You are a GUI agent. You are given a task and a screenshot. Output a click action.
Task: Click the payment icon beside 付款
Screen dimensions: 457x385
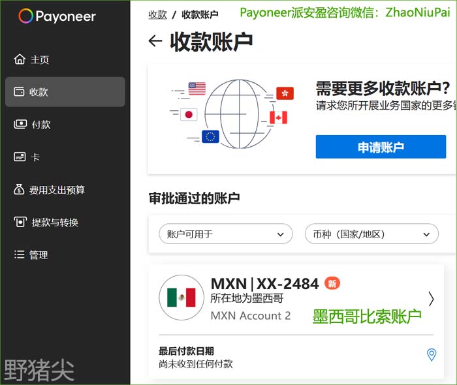click(x=20, y=124)
